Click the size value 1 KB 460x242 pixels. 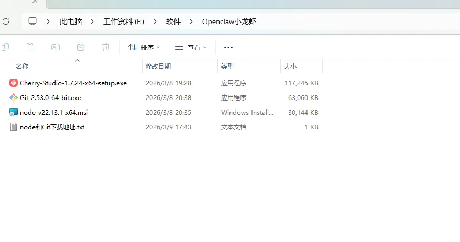point(311,127)
